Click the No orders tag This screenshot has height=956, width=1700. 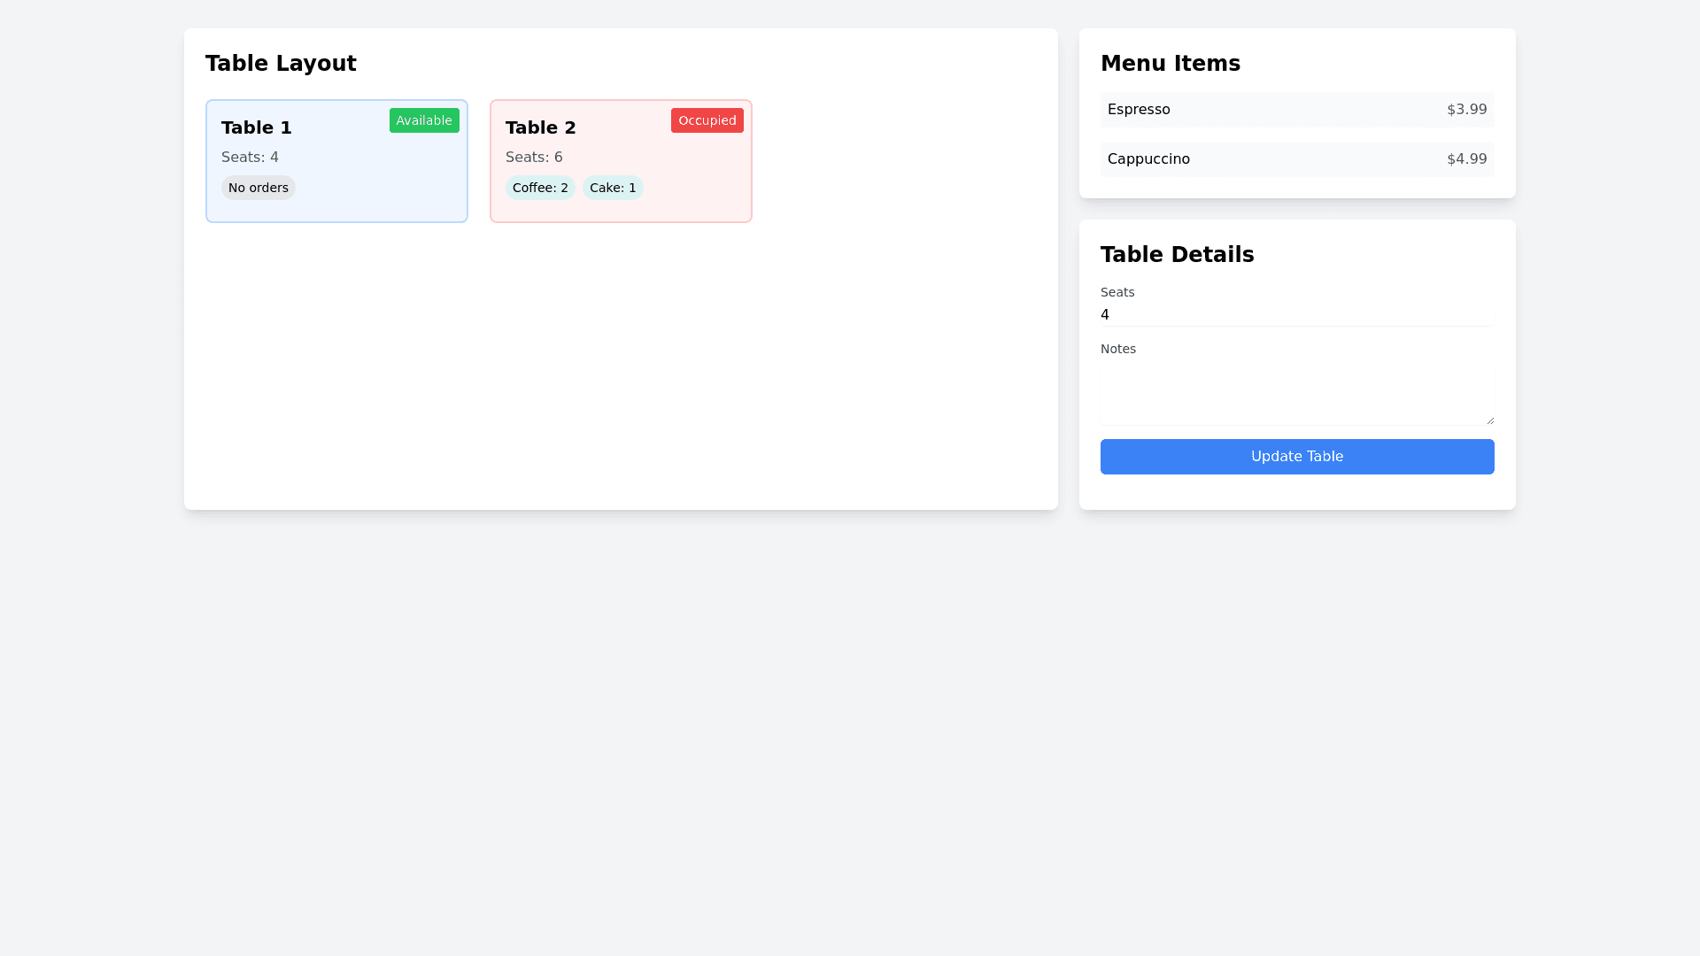pyautogui.click(x=258, y=188)
